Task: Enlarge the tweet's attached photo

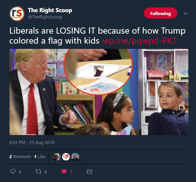Action: [x=99, y=92]
